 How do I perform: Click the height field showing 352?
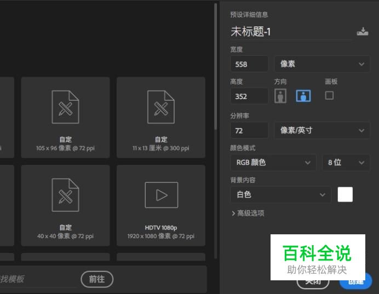(249, 96)
